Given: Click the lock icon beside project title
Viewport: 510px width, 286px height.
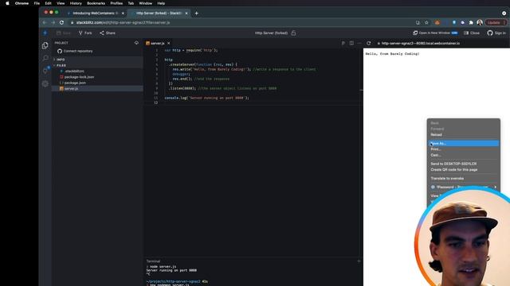Looking at the screenshot, I should pos(293,33).
